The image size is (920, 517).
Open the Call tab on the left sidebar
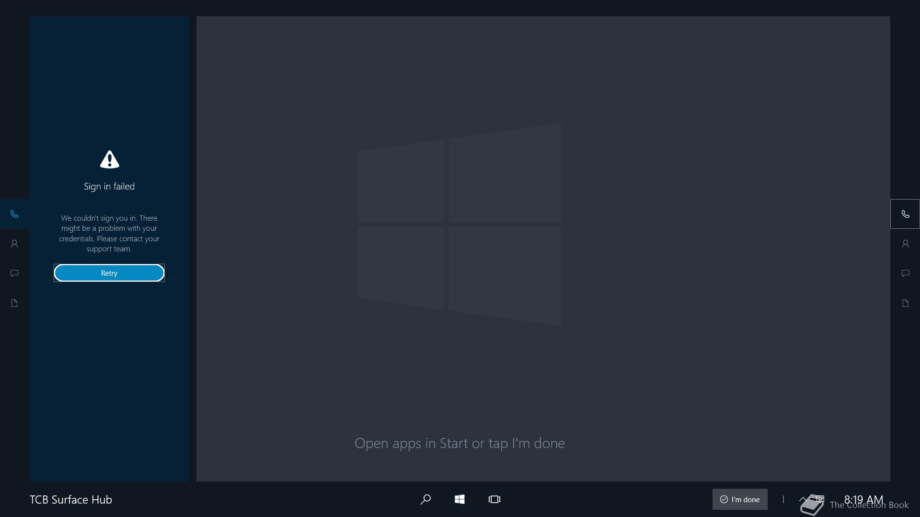(x=14, y=214)
